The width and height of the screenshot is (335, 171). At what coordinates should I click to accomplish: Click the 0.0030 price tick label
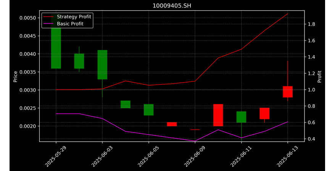[x=28, y=90]
